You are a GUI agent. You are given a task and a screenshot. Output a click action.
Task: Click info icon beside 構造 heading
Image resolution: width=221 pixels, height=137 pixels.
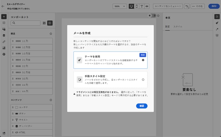[x=51, y=34]
